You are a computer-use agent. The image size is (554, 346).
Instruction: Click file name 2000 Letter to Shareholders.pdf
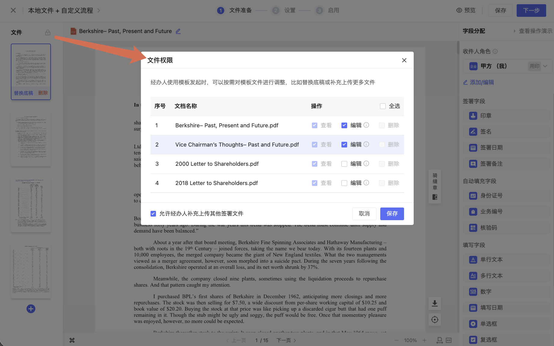tap(217, 164)
